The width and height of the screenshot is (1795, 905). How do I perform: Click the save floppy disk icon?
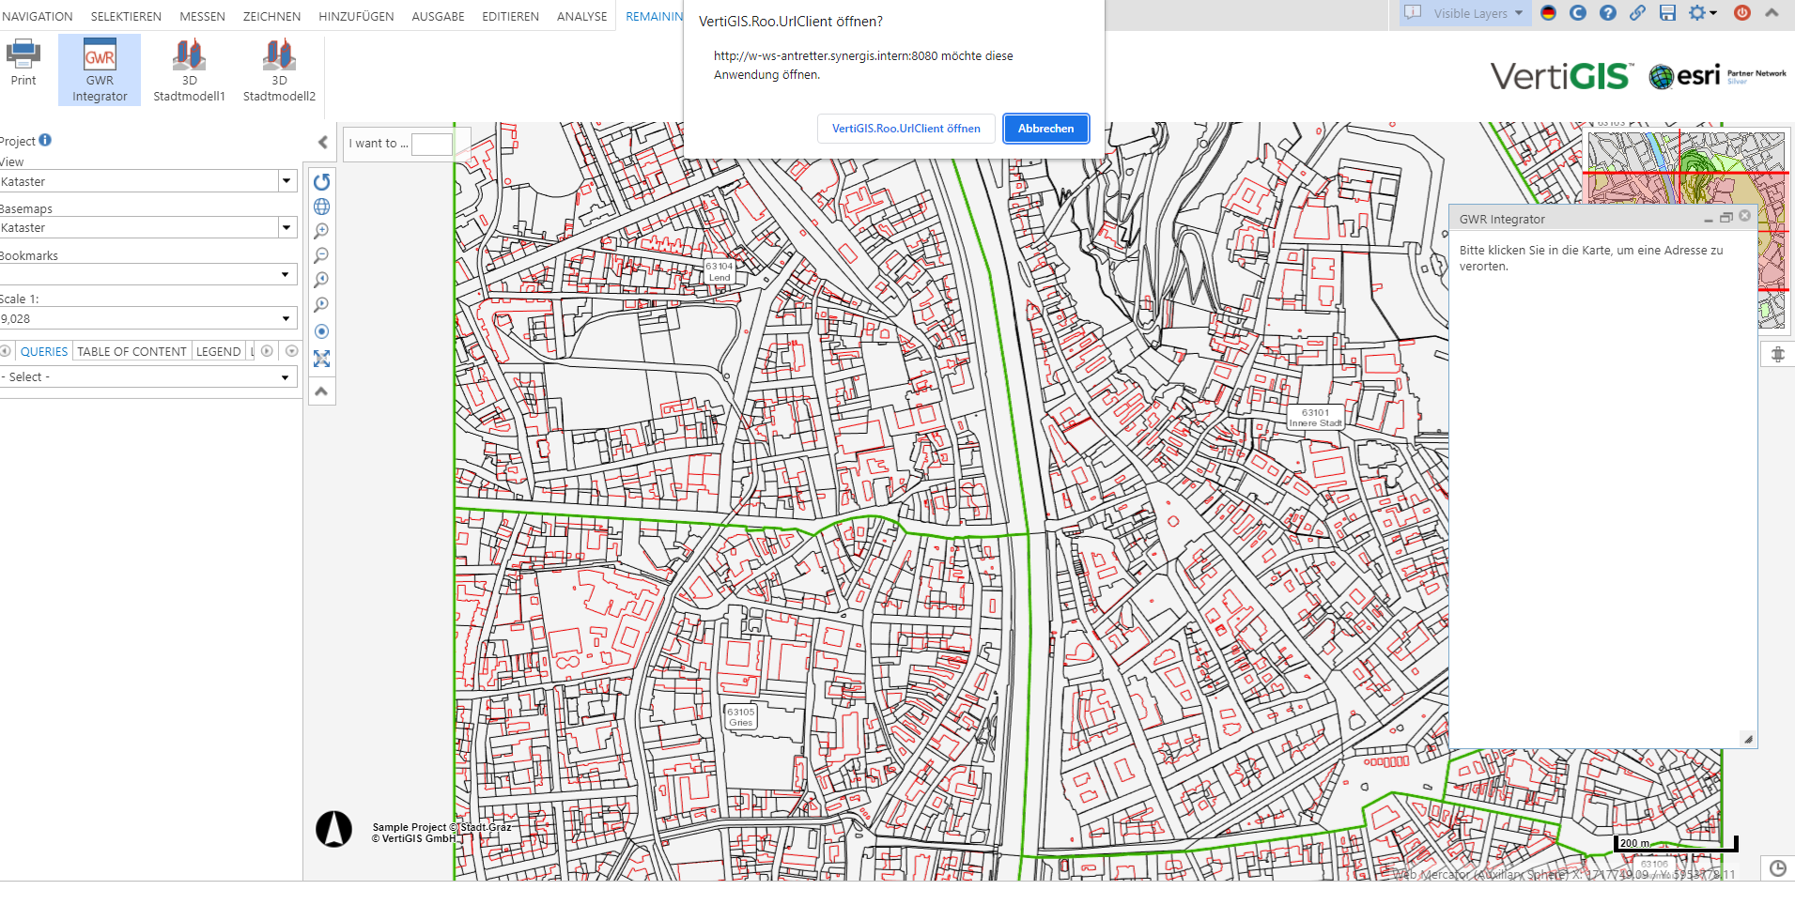[1667, 13]
